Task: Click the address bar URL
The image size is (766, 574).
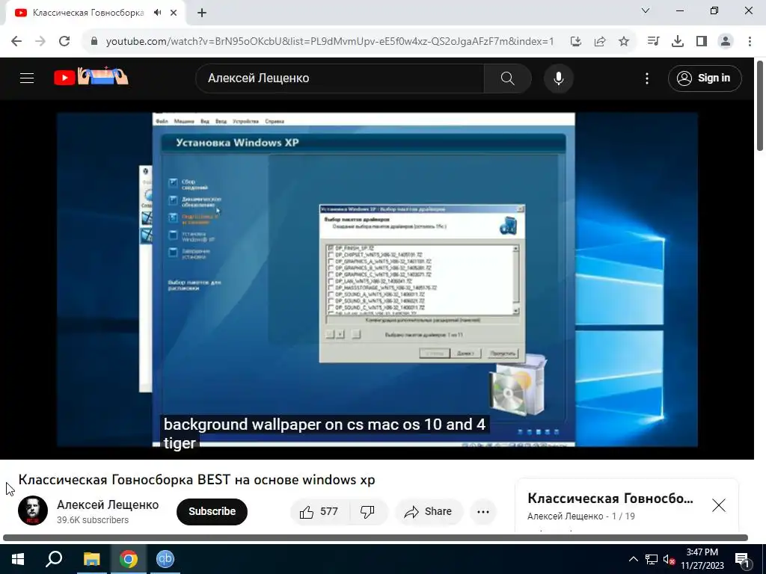Action: pos(330,42)
